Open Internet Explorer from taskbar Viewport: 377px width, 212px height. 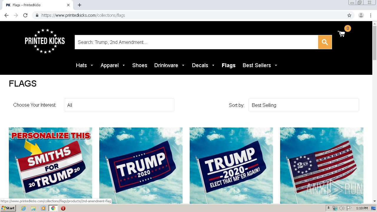coord(23,208)
